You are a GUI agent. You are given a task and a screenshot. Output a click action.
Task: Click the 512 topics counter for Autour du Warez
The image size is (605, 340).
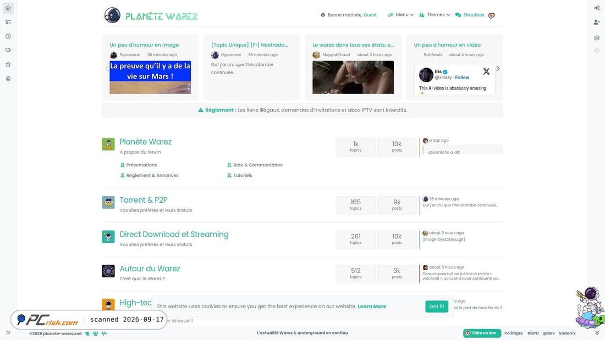(x=356, y=274)
